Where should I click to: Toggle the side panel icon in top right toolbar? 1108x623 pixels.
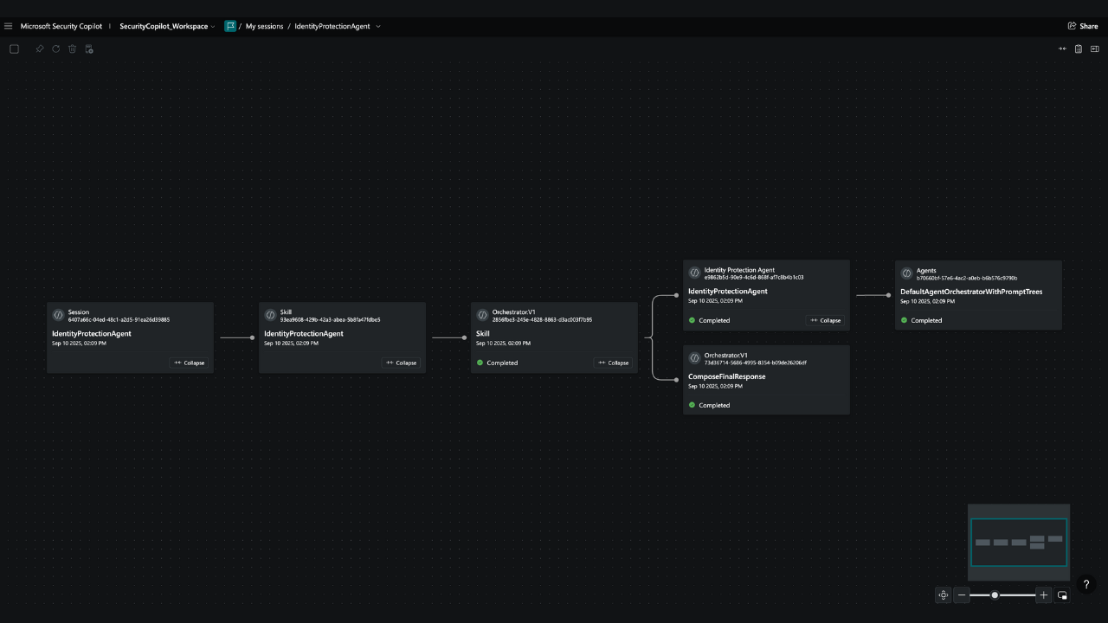tap(1095, 49)
